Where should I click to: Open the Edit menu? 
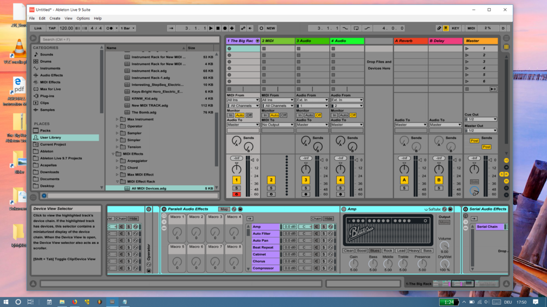click(x=42, y=18)
